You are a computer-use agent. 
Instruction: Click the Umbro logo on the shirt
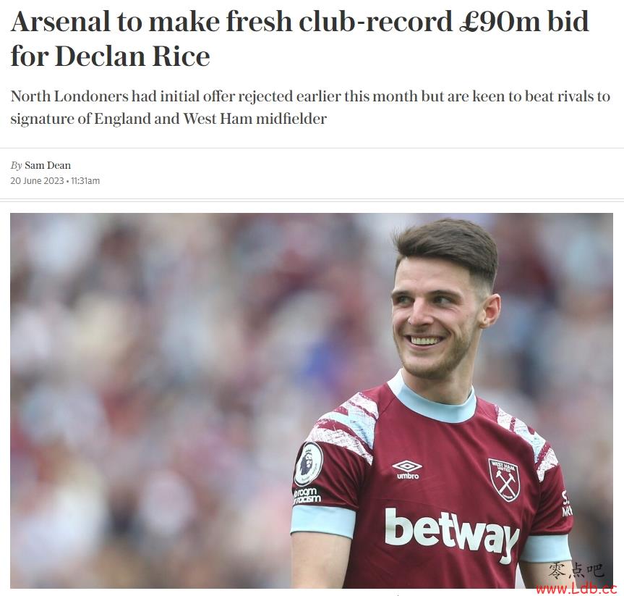tap(406, 469)
